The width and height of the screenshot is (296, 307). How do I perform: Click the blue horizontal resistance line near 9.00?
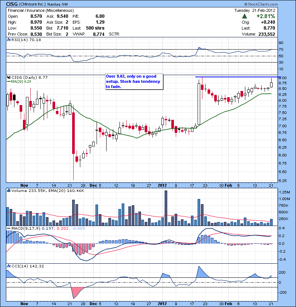(x=238, y=77)
